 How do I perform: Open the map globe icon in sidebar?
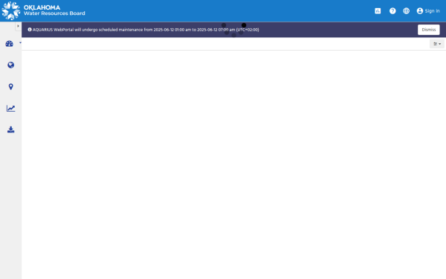(x=11, y=65)
